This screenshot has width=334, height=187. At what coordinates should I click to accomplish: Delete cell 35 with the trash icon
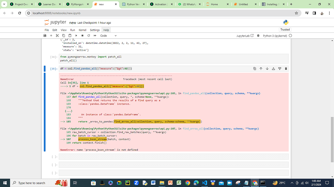[286, 69]
